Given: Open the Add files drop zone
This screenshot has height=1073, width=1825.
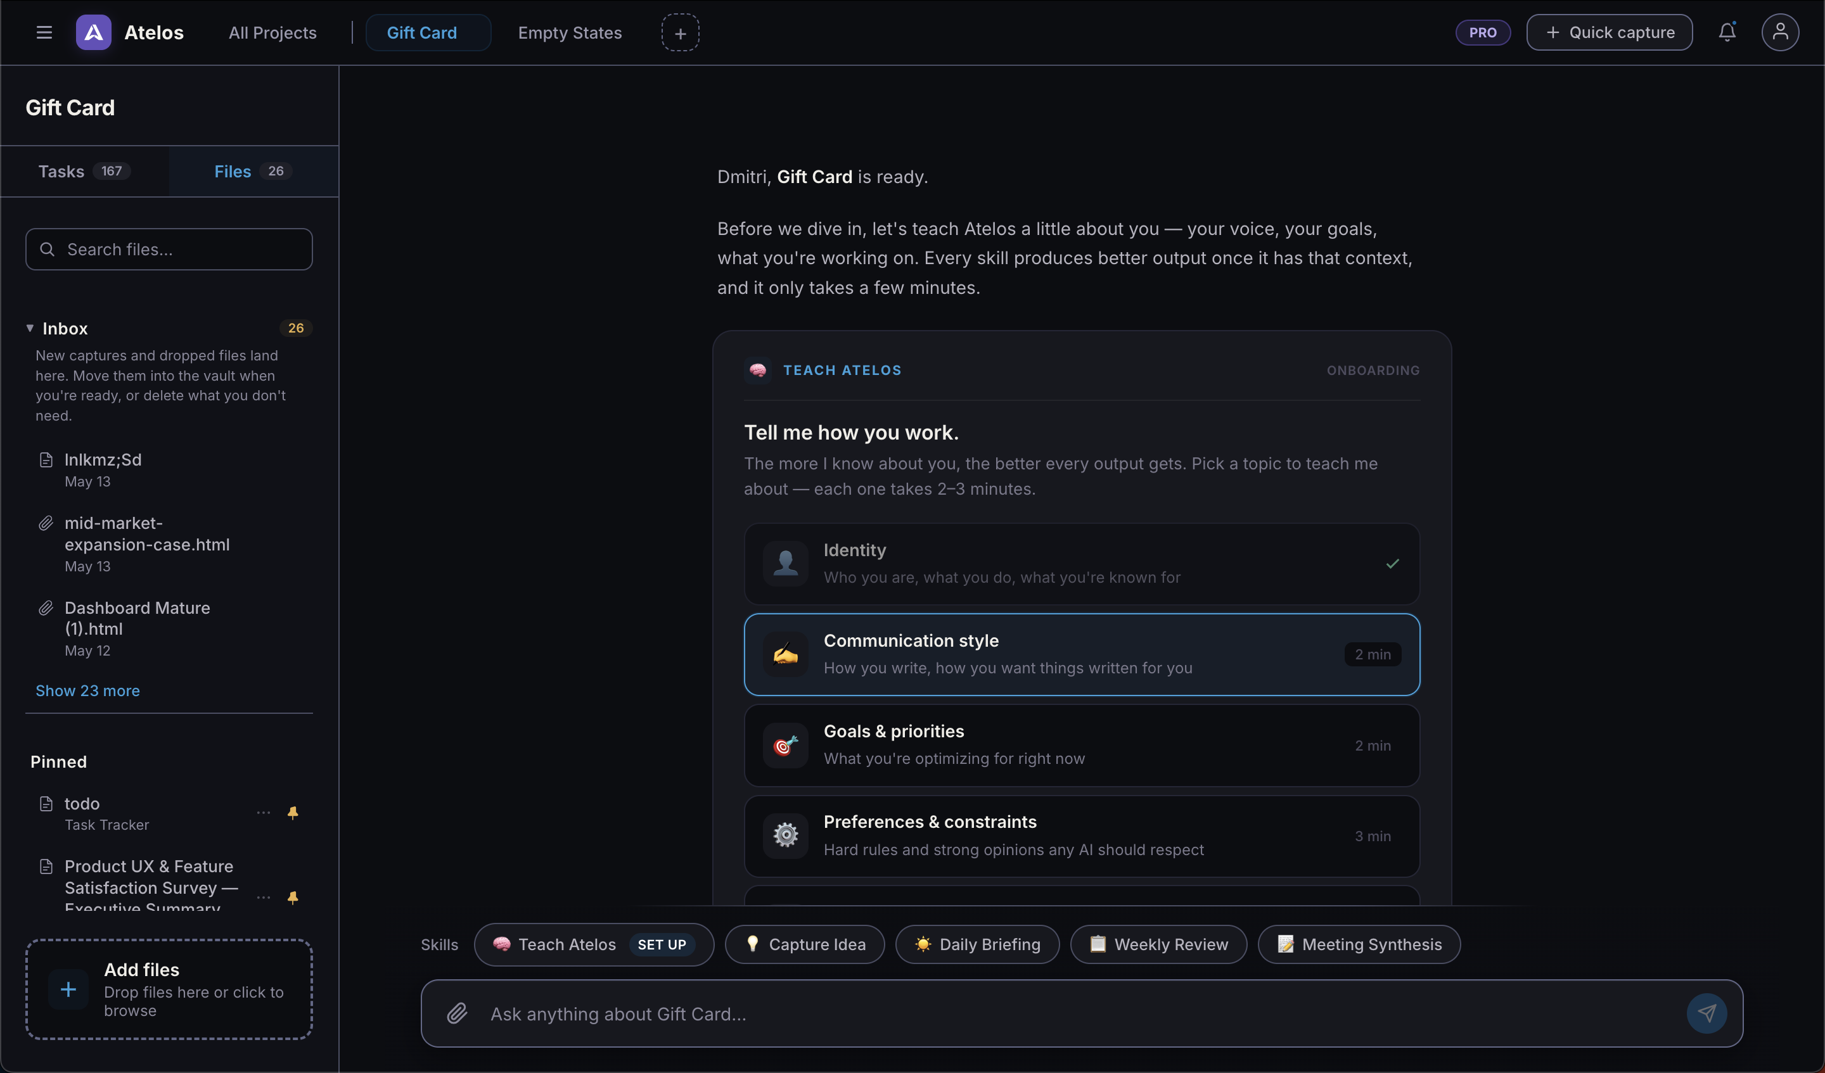Looking at the screenshot, I should click(169, 990).
